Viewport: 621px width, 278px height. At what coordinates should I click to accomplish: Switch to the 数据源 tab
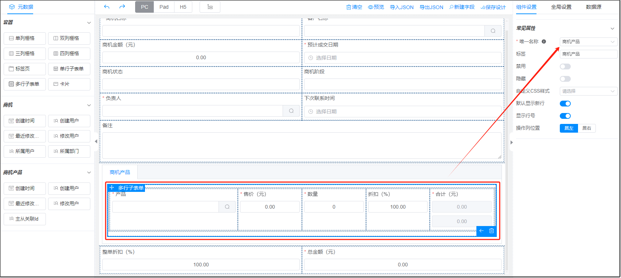593,7
